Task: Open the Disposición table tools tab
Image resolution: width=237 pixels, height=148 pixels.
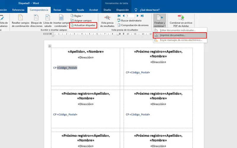Action: click(x=122, y=10)
